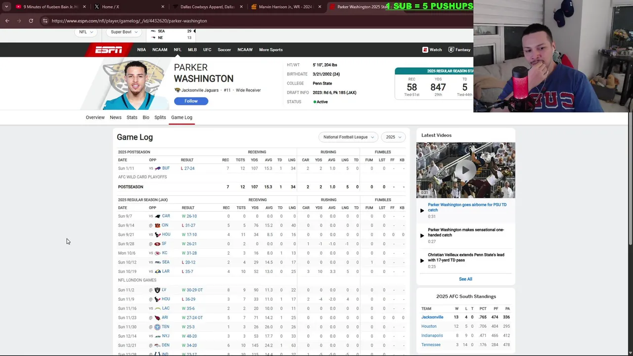Click the Jaguars logo beside team name
This screenshot has height=356, width=633.
tap(177, 90)
